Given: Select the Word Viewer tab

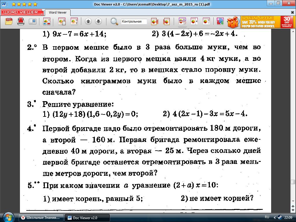Looking at the screenshot, I should pos(58,12).
